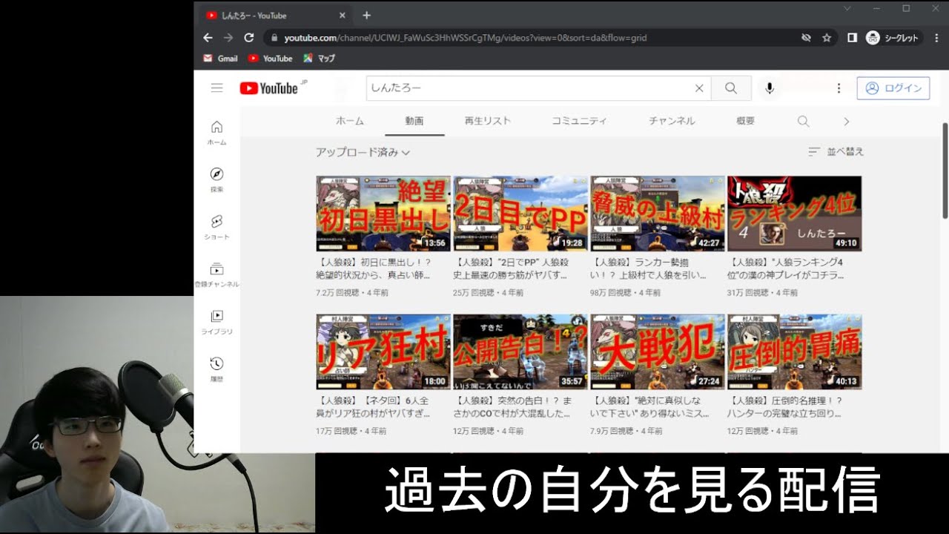This screenshot has height=534, width=949.
Task: Click the next-tabs chevron arrow
Action: [846, 121]
